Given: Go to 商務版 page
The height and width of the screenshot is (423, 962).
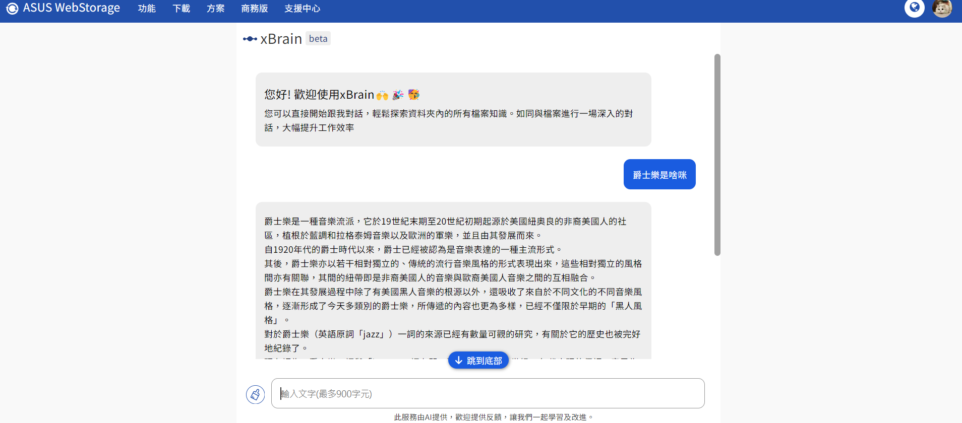Looking at the screenshot, I should point(255,9).
